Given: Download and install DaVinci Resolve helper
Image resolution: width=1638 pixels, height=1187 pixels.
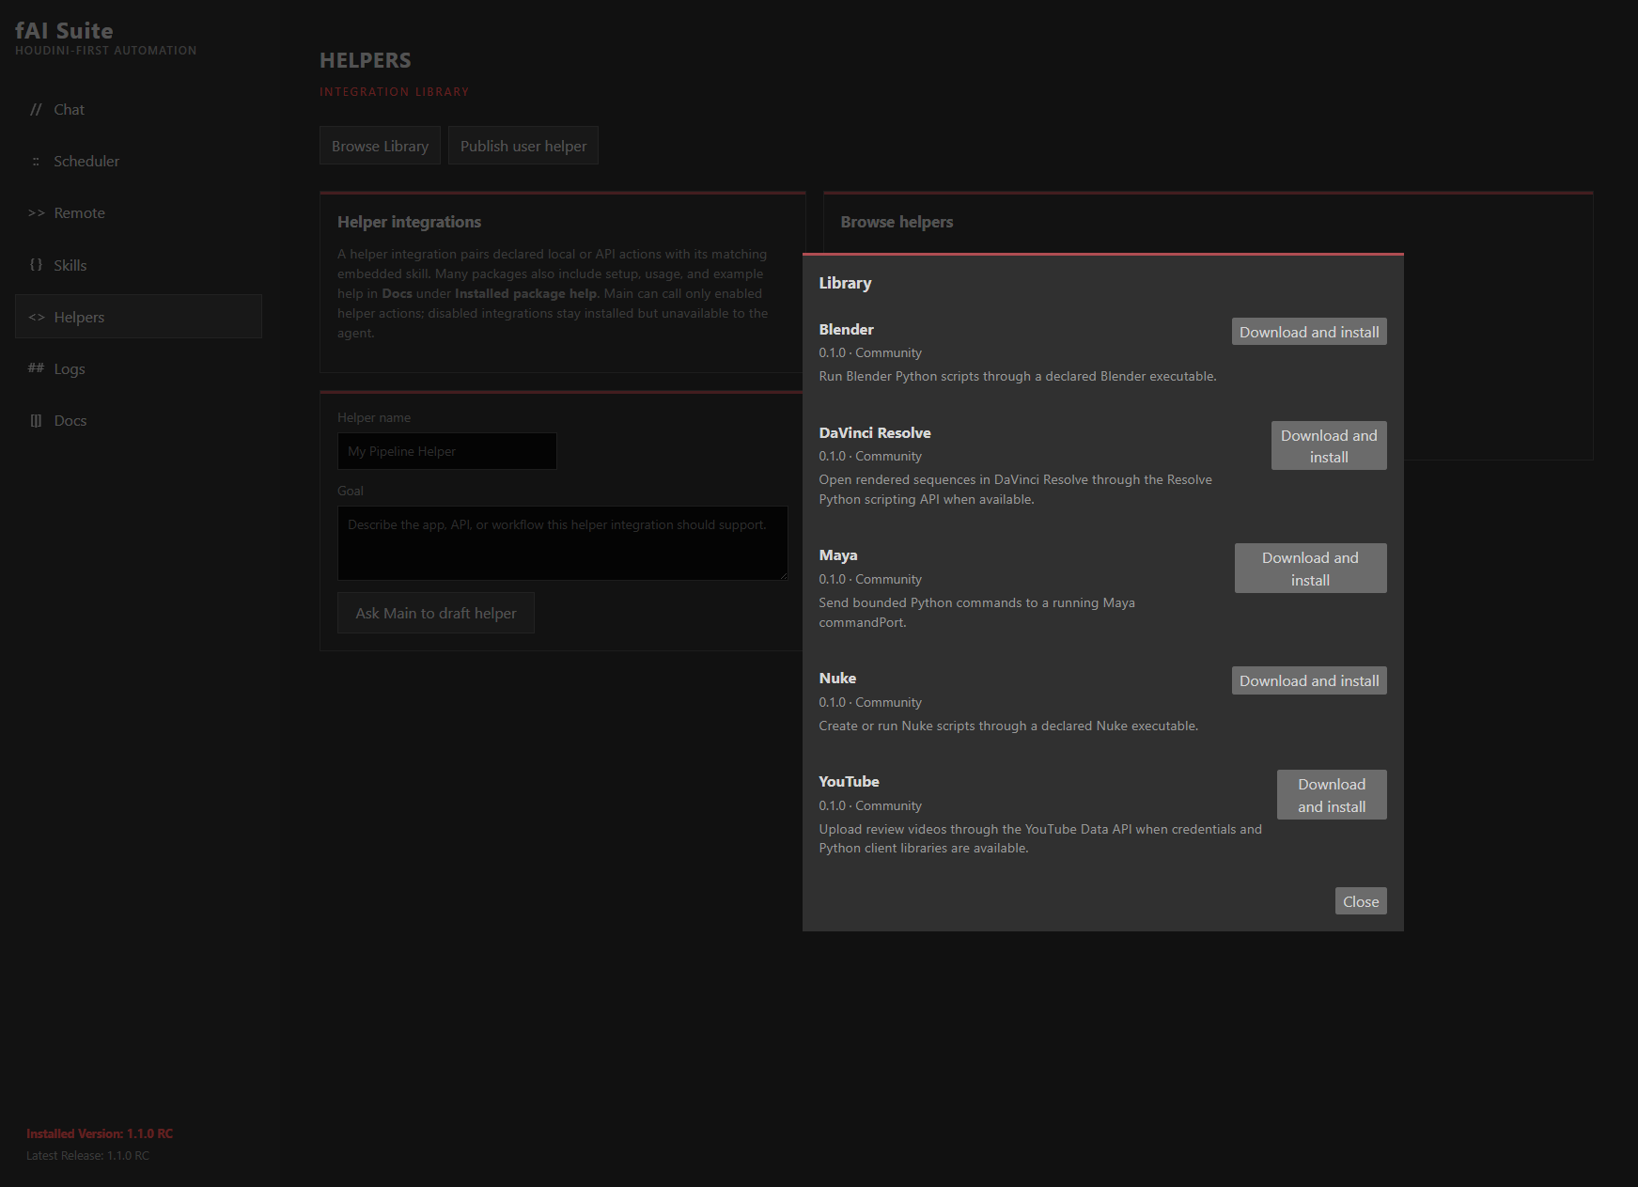Looking at the screenshot, I should pyautogui.click(x=1329, y=445).
